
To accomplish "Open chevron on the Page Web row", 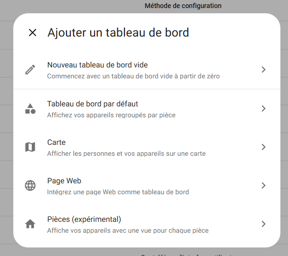I will click(x=264, y=186).
